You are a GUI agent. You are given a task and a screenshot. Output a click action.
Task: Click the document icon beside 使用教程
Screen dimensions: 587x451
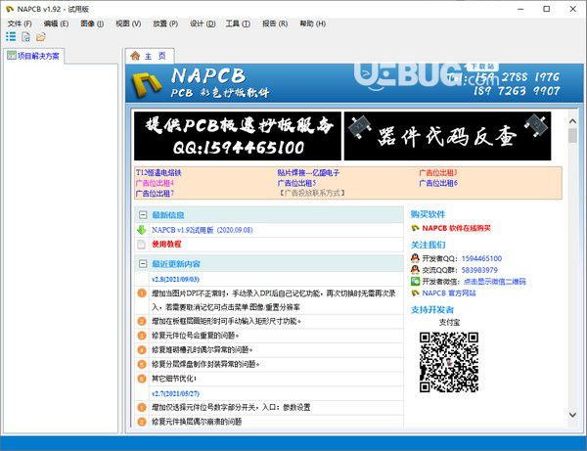(142, 245)
